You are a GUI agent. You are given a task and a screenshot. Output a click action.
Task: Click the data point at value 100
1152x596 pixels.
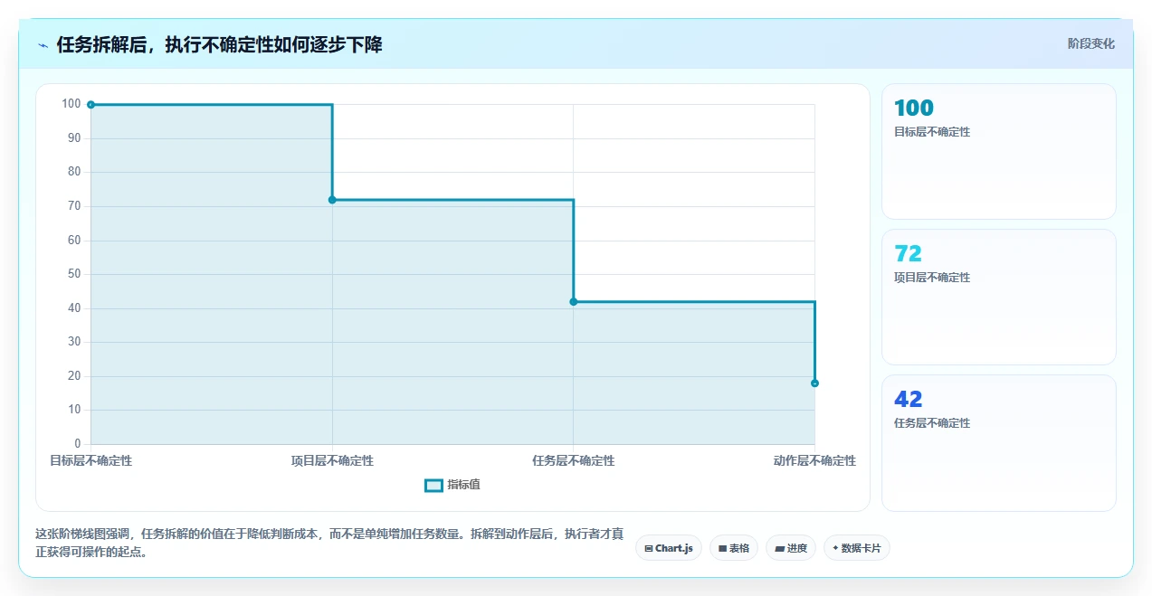90,105
